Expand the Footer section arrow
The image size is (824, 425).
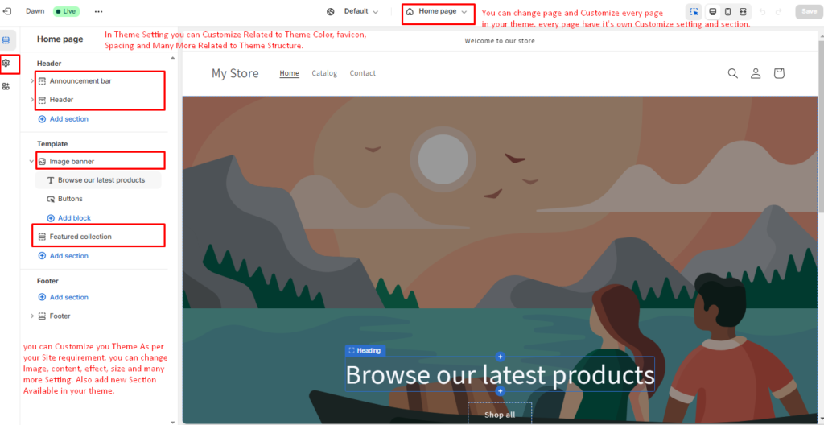pos(32,316)
